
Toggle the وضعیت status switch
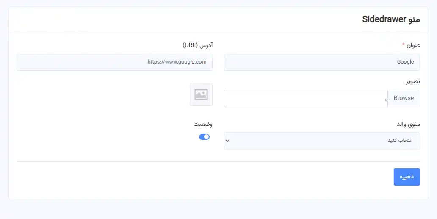click(x=204, y=137)
